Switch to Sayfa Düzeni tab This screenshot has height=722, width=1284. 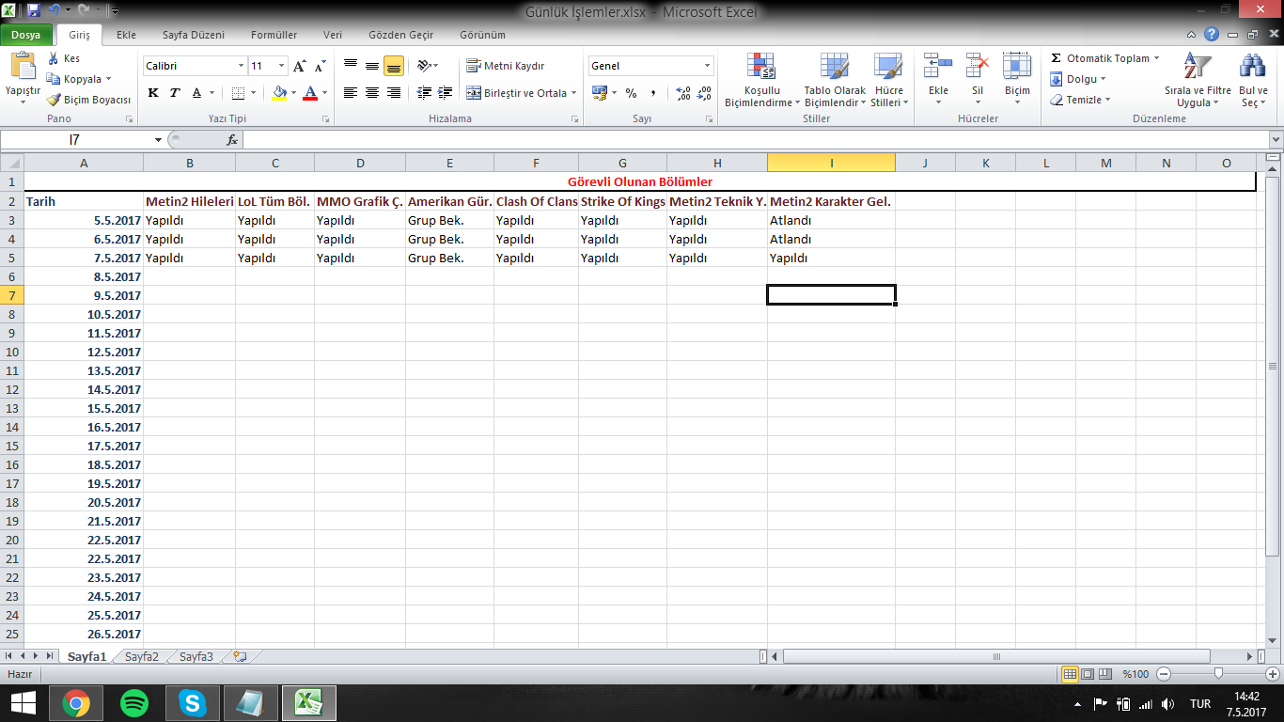pyautogui.click(x=194, y=35)
